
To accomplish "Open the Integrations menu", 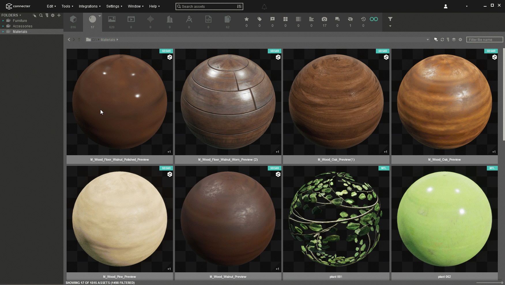I will point(90,6).
